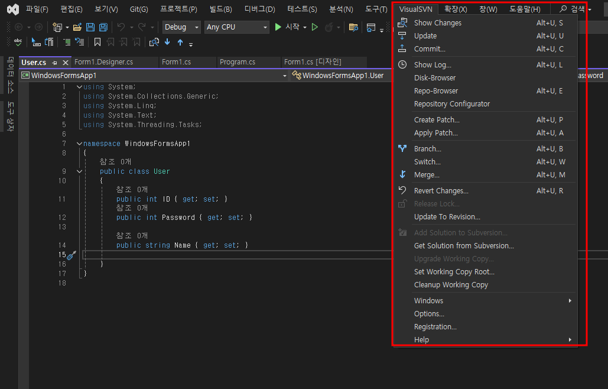Click the uncomment selected lines icon
The width and height of the screenshot is (608, 389).
point(80,42)
